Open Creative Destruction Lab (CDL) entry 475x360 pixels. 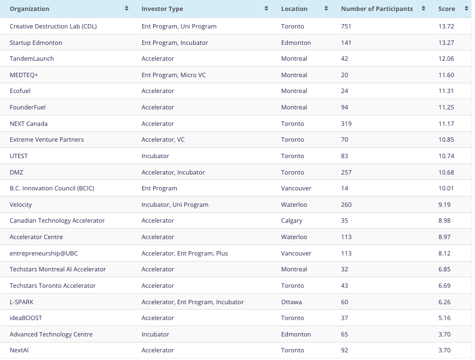[x=53, y=26]
